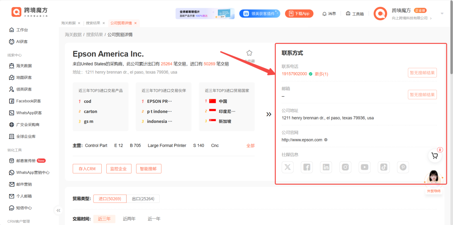The height and width of the screenshot is (225, 453).
Task: Open the TikTok social icon
Action: pos(384,167)
